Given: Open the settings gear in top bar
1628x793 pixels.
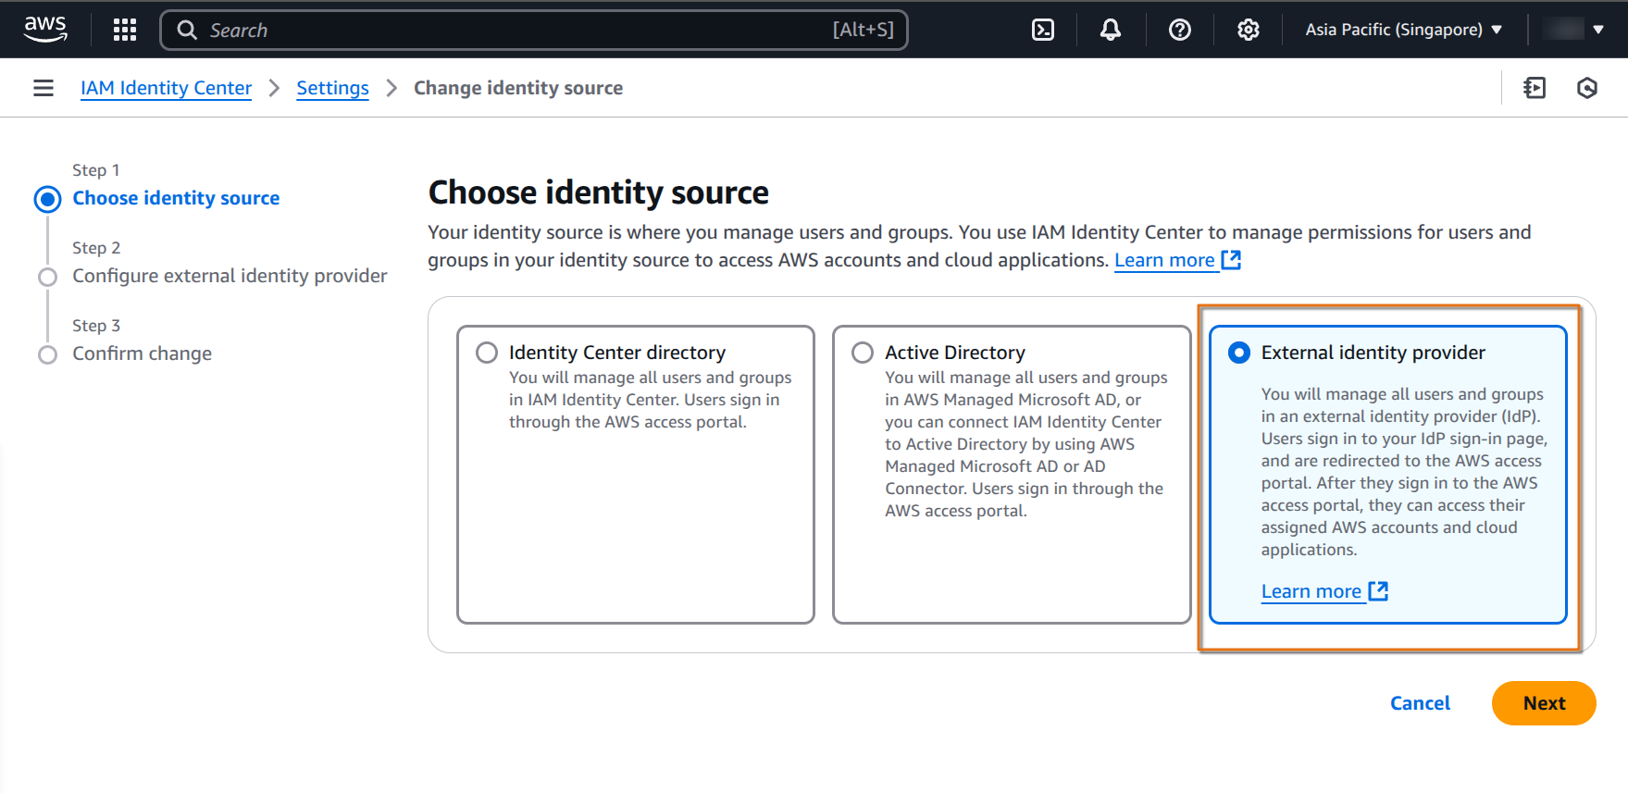Looking at the screenshot, I should click(x=1249, y=30).
